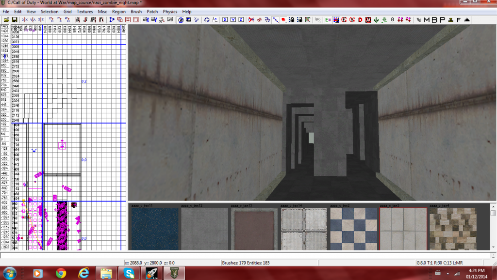Screen dimensions: 497x280
Task: Click the green down arrow icon
Action: [377, 19]
